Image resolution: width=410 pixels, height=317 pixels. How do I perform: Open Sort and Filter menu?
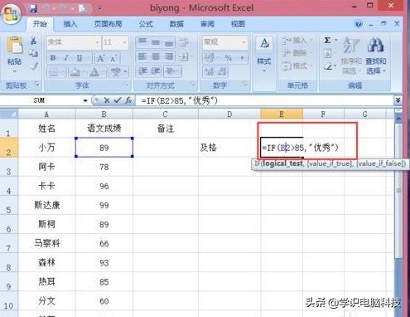tap(351, 56)
